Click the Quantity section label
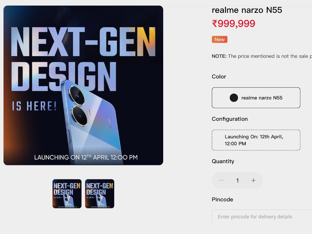The height and width of the screenshot is (234, 312). pos(223,161)
